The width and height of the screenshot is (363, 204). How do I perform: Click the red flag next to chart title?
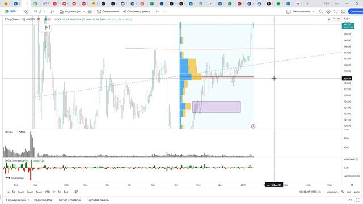(39, 19)
